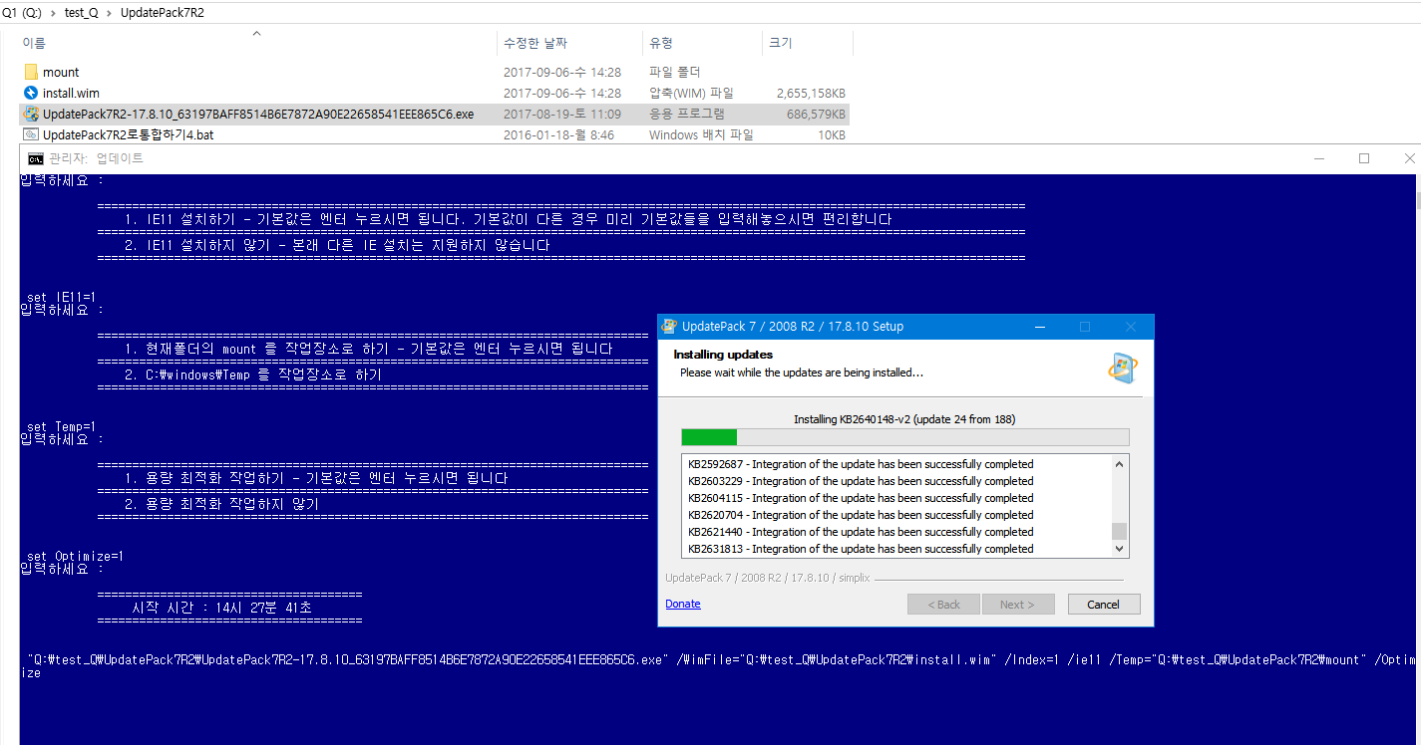Screen dimensions: 1421x745
Task: Click the set Temp=1 console line
Action: (x=61, y=426)
